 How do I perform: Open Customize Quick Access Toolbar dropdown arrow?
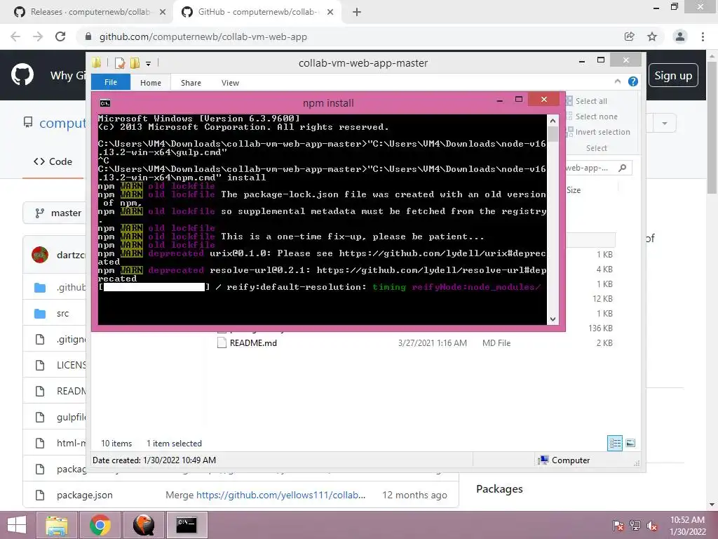(149, 64)
